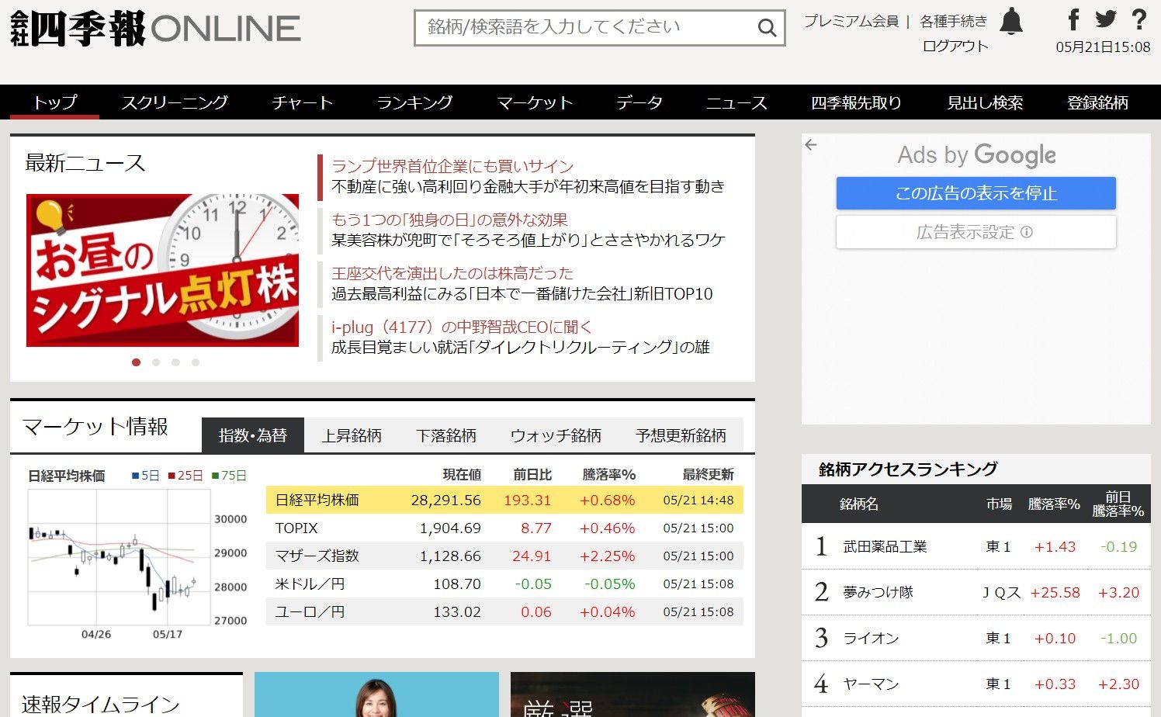Open the i-plug CEO interview article

(461, 327)
